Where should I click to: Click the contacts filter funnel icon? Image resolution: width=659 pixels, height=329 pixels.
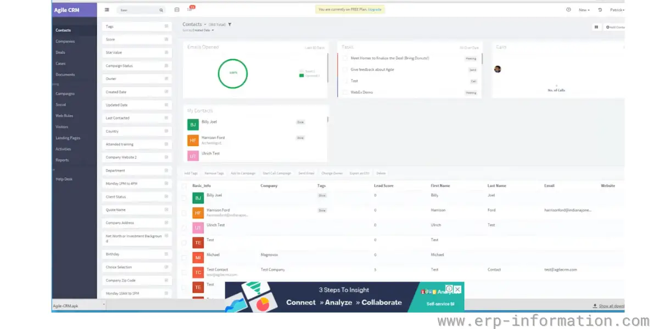pyautogui.click(x=230, y=24)
